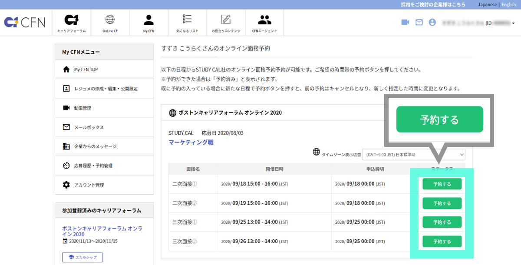Image resolution: width=521 pixels, height=265 pixels.
Task: Open user name account dropdown
Action: (478, 23)
